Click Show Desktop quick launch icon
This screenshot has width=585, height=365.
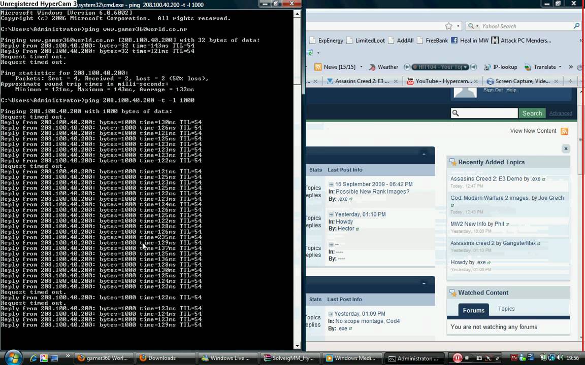tap(54, 358)
